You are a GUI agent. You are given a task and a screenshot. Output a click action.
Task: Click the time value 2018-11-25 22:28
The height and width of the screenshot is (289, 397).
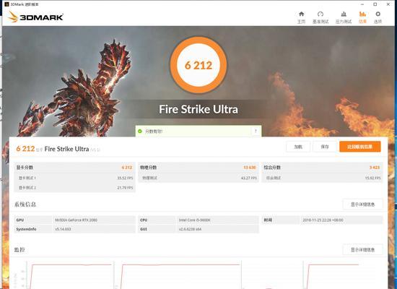(x=323, y=220)
